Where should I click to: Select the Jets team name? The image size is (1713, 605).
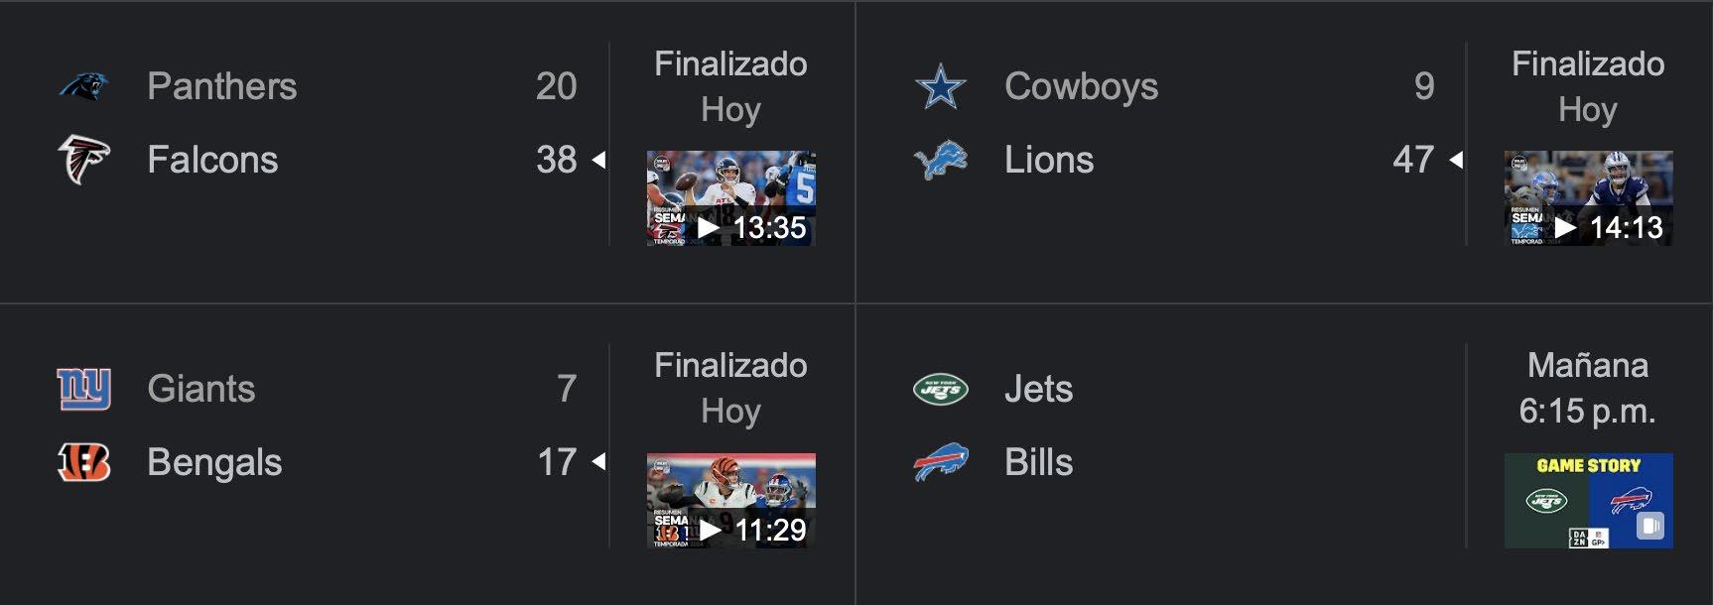pos(1038,389)
